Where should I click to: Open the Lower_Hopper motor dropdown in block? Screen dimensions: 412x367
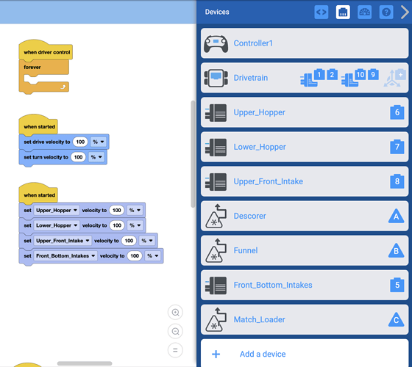coord(57,225)
